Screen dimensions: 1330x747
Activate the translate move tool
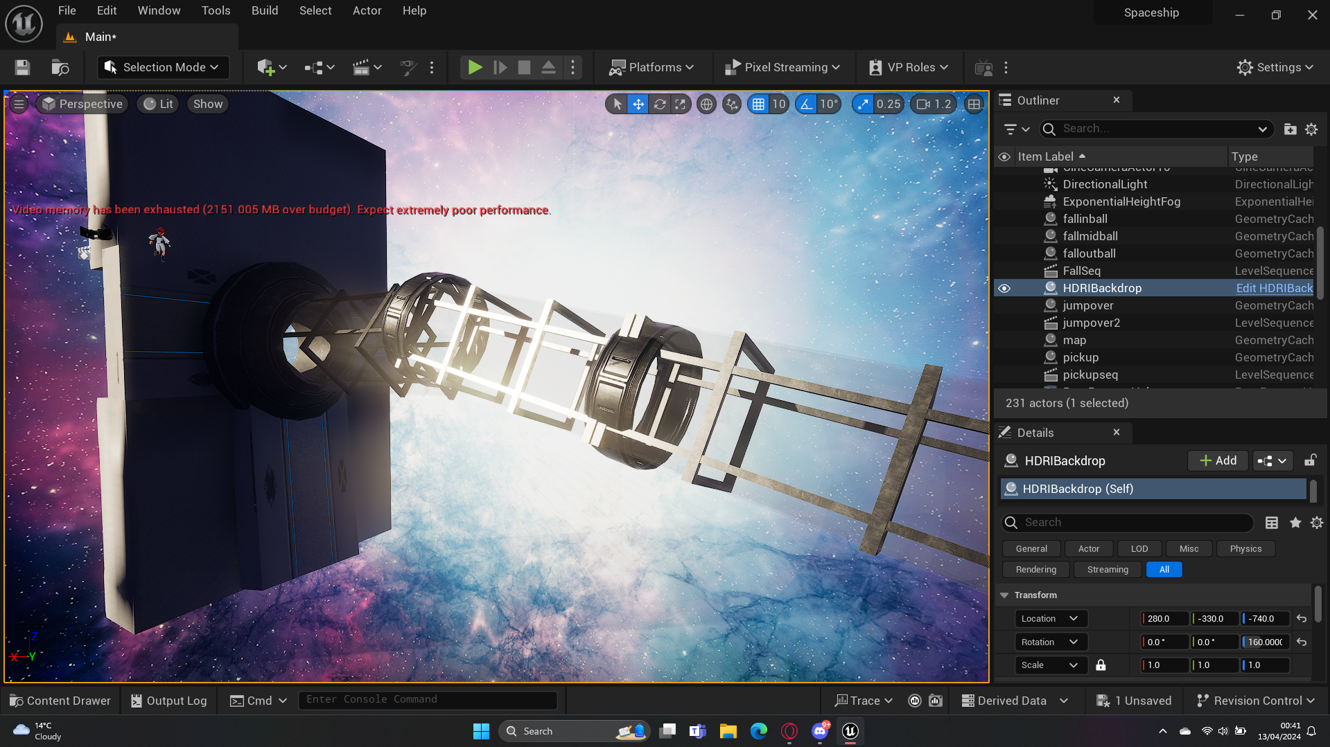pos(638,104)
